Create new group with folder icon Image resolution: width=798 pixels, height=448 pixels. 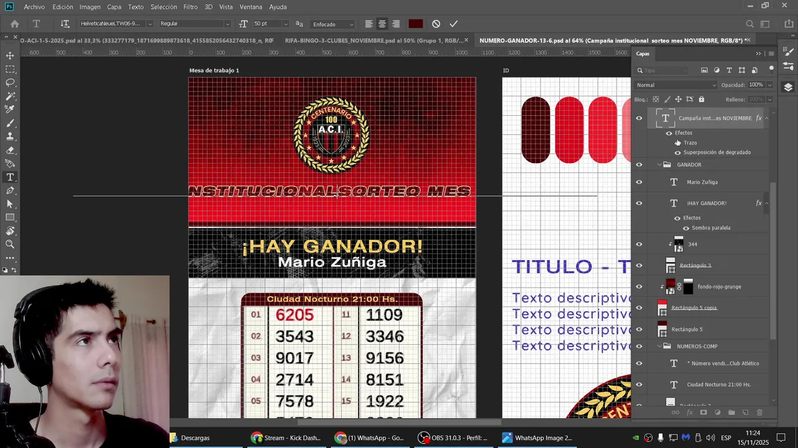pos(731,412)
